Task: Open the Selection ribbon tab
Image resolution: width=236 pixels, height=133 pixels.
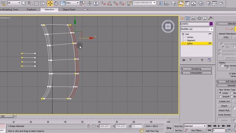Action: [49, 10]
